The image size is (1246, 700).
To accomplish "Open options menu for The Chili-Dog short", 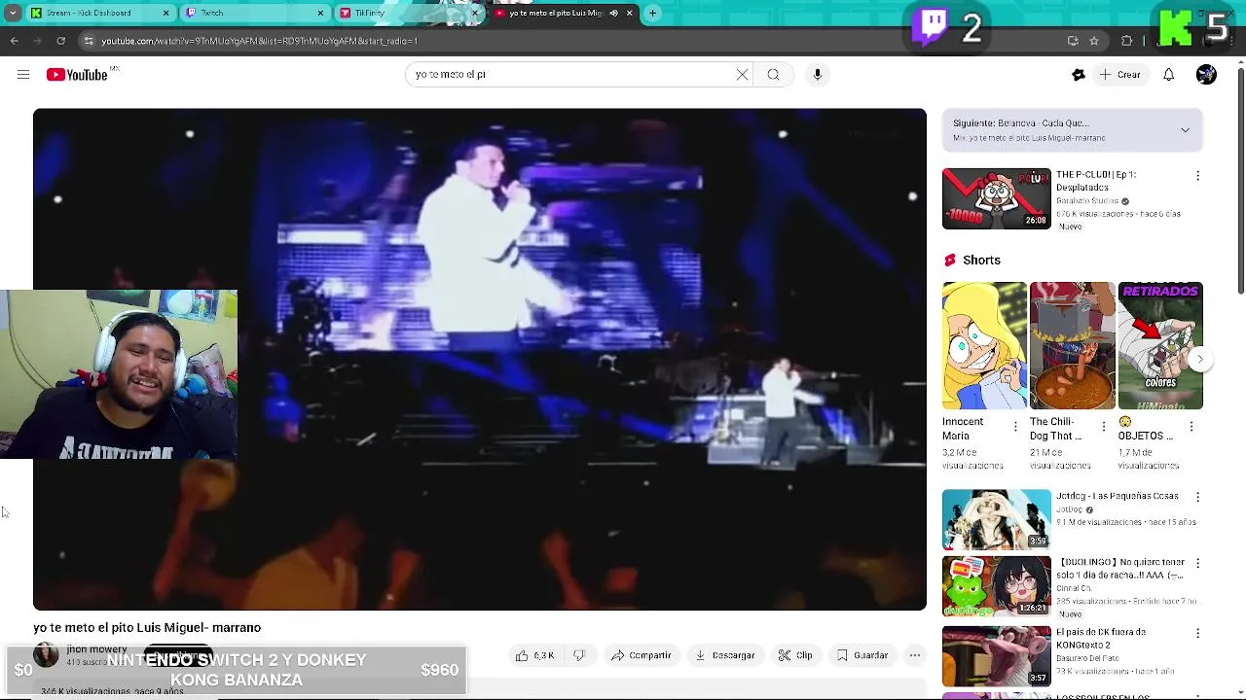I will click(x=1103, y=427).
